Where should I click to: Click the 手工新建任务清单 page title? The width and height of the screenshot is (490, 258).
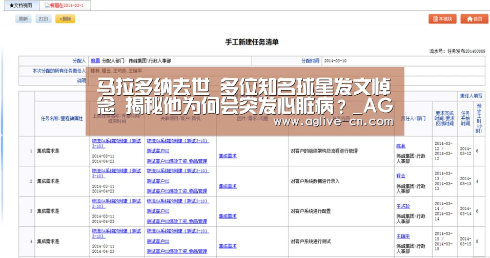click(252, 42)
